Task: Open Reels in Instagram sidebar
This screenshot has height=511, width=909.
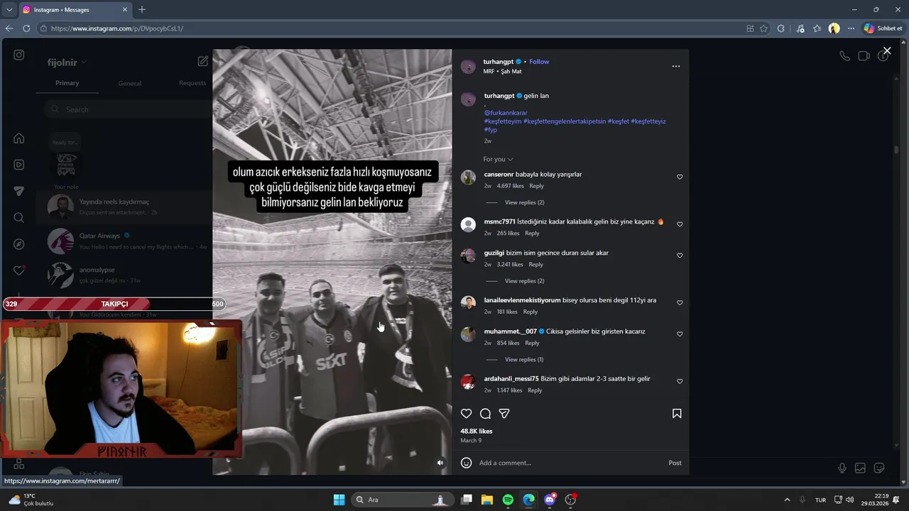Action: [x=19, y=165]
